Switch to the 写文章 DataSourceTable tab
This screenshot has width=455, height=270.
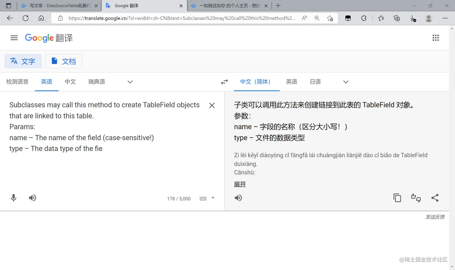pyautogui.click(x=59, y=6)
